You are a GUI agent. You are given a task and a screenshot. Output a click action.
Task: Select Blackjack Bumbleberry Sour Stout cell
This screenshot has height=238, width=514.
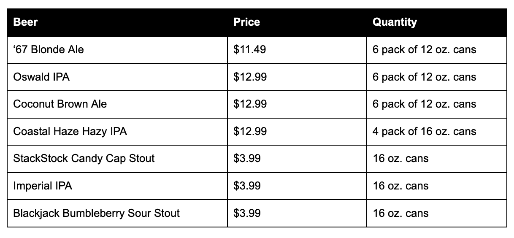pos(117,213)
